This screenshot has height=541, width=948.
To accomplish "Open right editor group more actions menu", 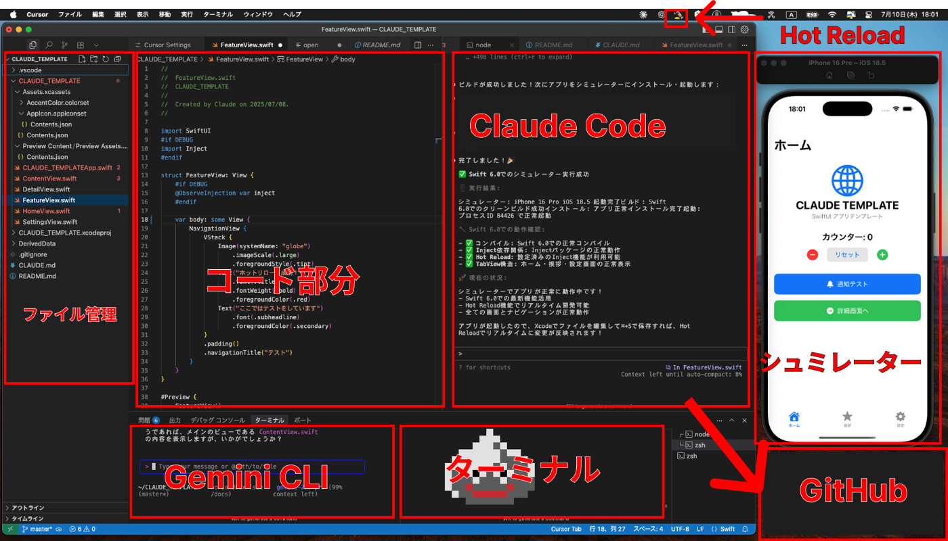I will [x=743, y=45].
